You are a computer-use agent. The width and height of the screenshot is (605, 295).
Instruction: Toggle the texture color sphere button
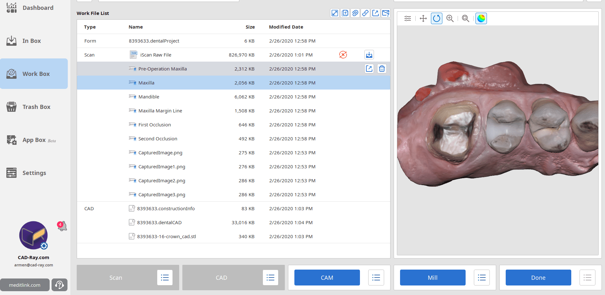481,18
